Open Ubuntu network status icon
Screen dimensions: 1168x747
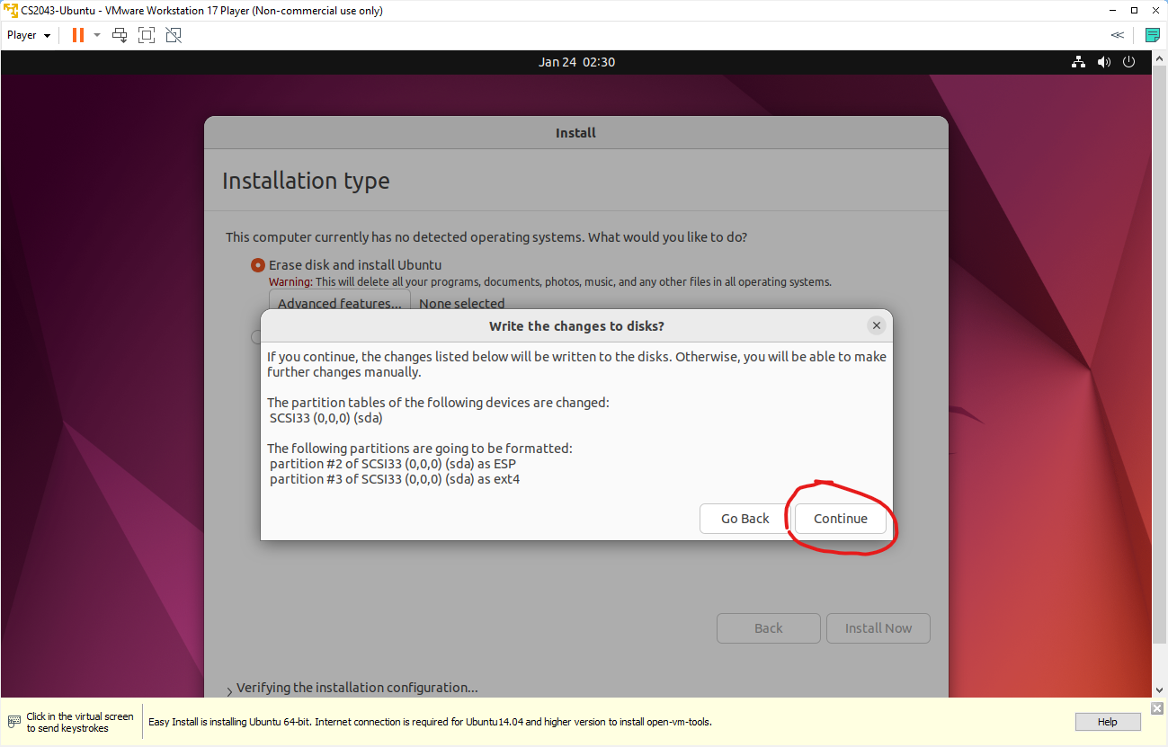(x=1078, y=62)
